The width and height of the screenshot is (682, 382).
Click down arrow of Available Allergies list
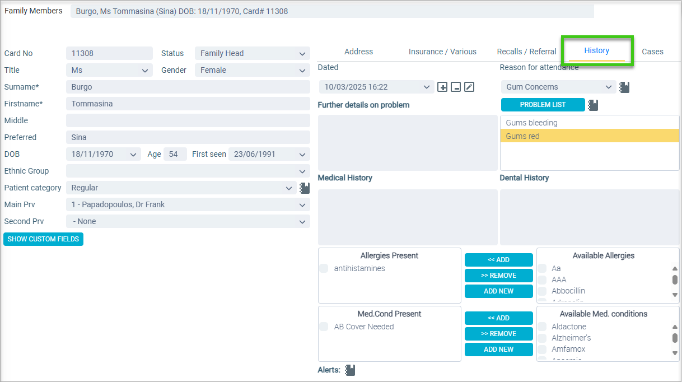click(675, 295)
